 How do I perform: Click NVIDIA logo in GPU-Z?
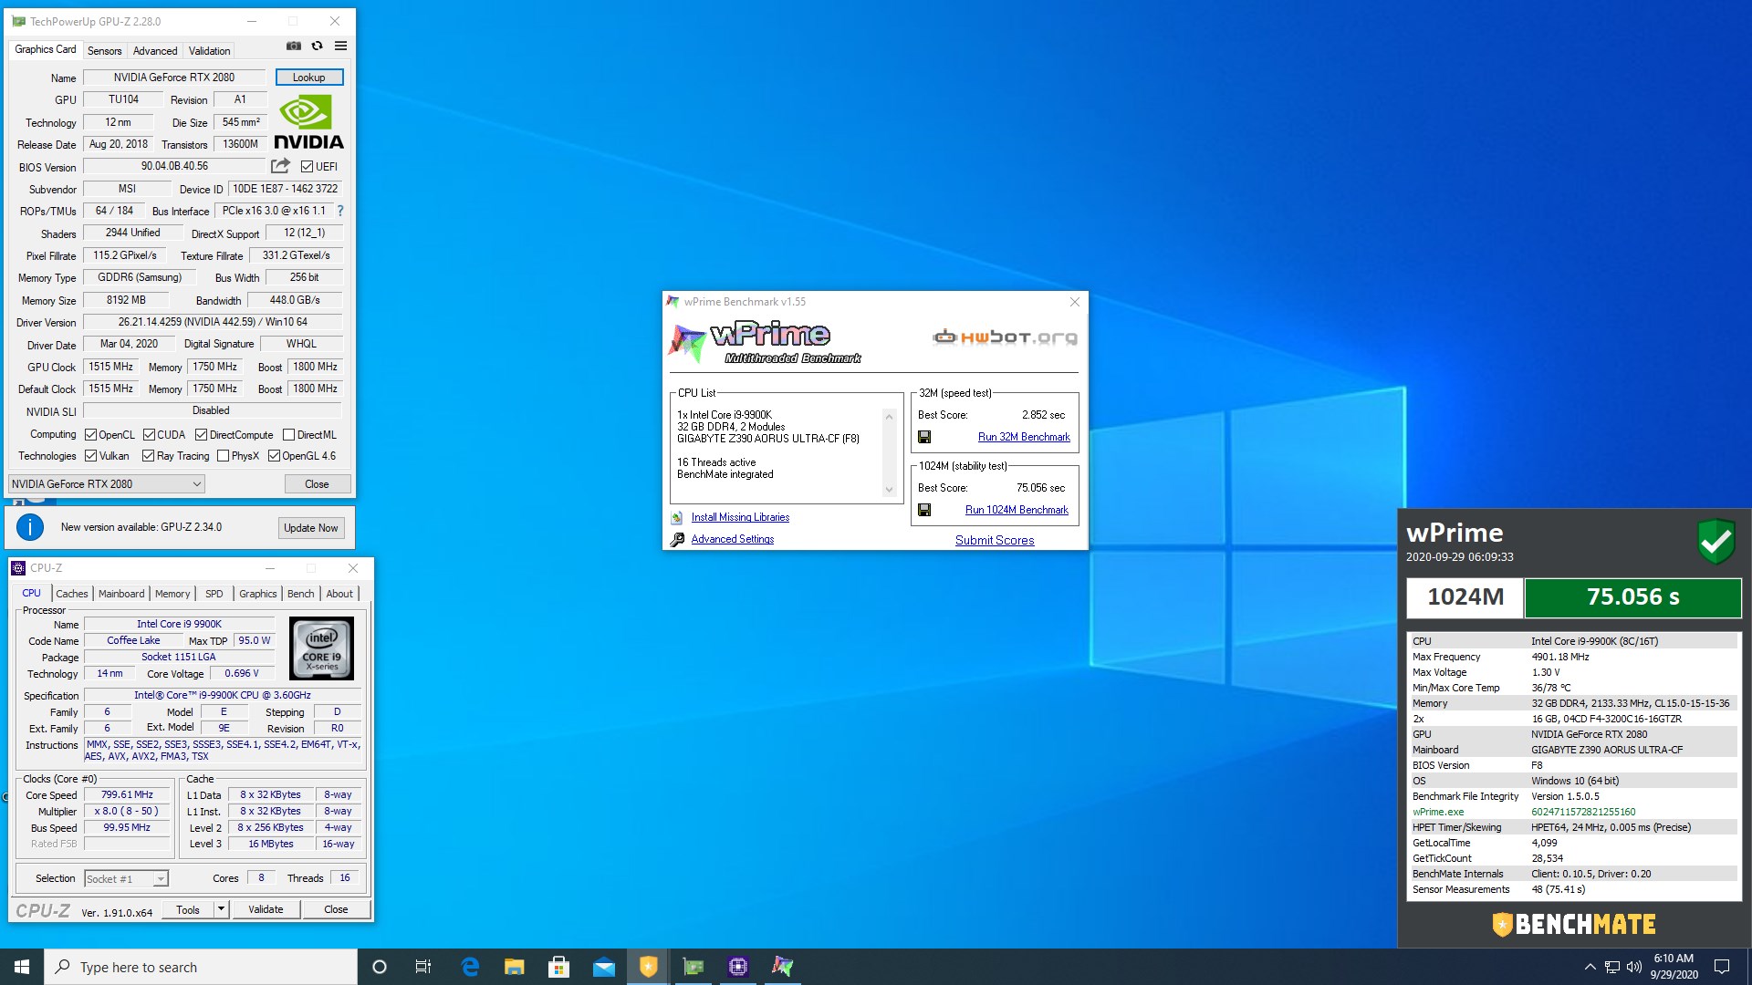pos(308,123)
